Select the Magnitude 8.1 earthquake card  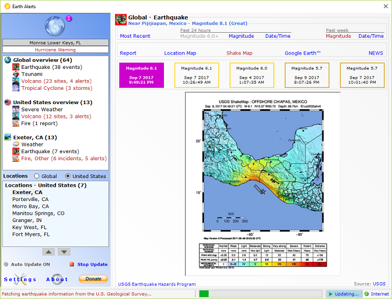[141, 75]
